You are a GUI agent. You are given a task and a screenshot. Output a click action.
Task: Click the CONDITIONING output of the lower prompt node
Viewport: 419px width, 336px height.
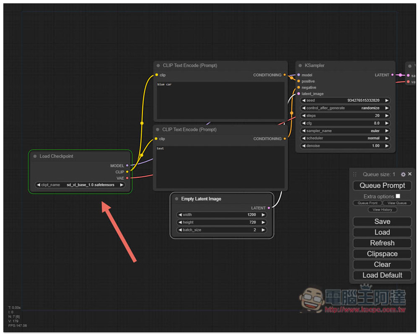pyautogui.click(x=285, y=139)
